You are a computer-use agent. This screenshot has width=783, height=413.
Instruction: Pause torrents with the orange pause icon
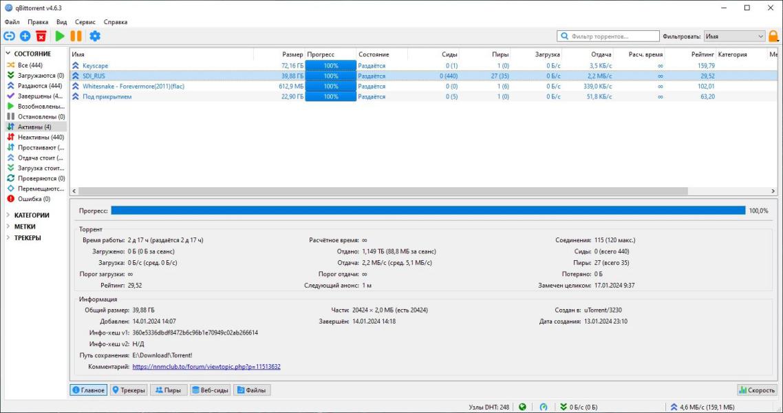(76, 36)
